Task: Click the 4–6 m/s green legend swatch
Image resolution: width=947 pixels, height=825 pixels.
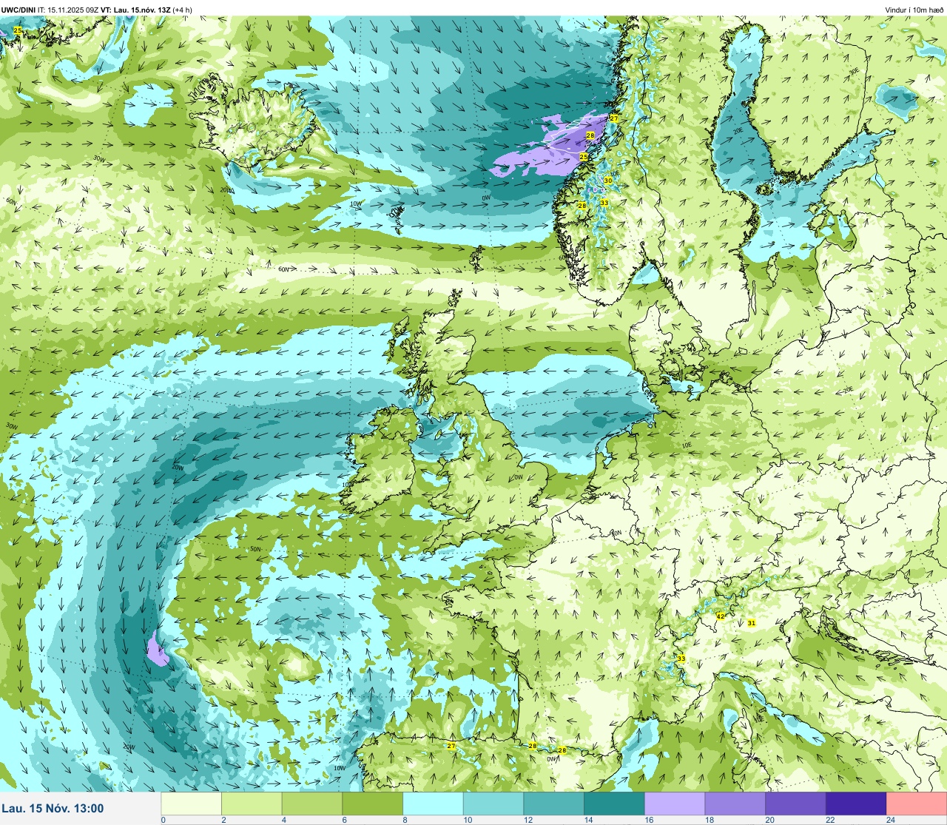Action: (312, 804)
